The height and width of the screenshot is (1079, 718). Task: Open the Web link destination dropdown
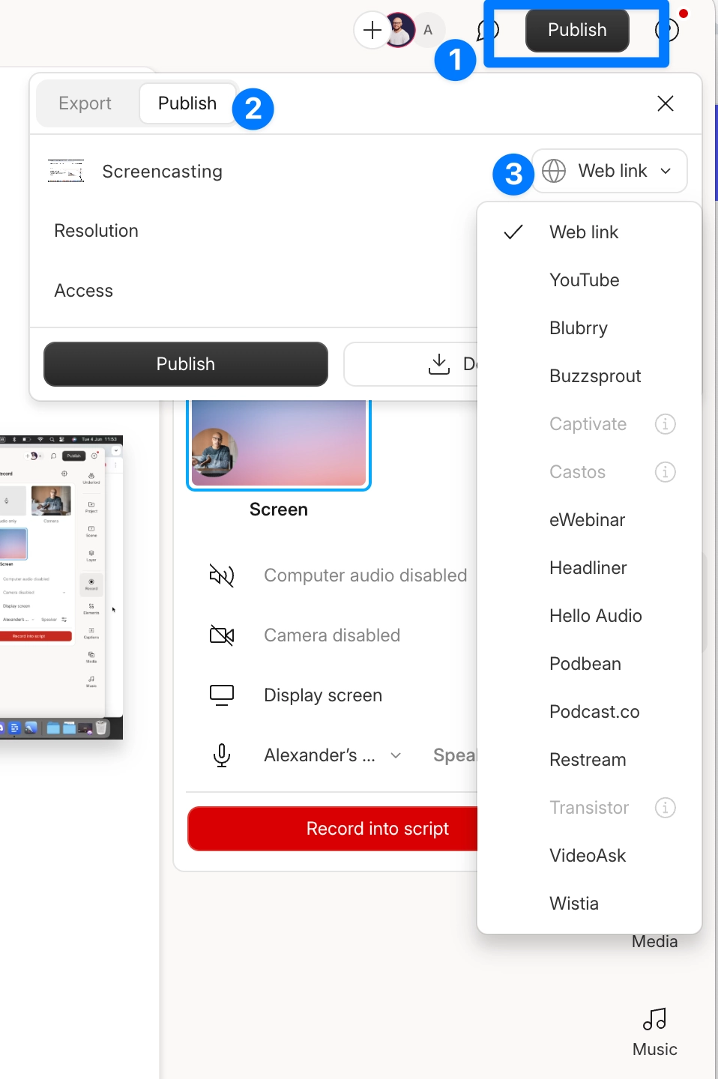[x=609, y=171]
